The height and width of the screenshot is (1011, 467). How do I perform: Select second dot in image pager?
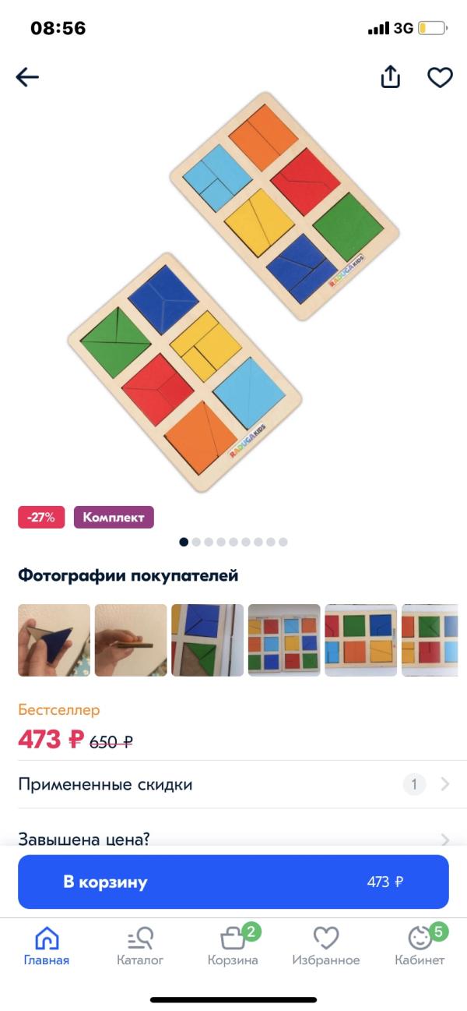coord(196,542)
